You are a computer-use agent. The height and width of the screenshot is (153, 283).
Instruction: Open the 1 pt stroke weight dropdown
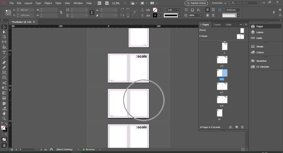[180, 10]
